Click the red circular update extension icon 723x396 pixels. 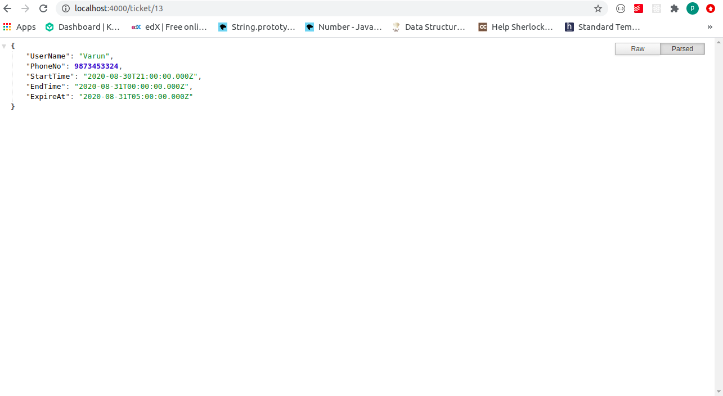tap(711, 8)
